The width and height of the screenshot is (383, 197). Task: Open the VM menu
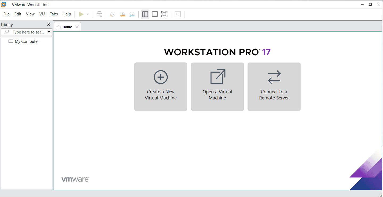point(42,14)
